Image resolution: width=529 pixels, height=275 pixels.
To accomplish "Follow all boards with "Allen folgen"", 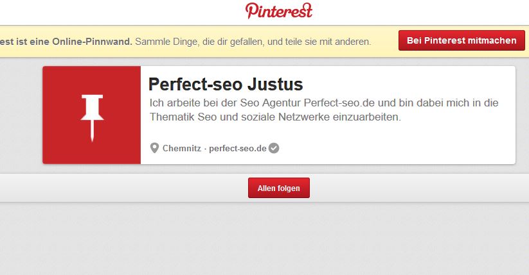I will pyautogui.click(x=278, y=188).
